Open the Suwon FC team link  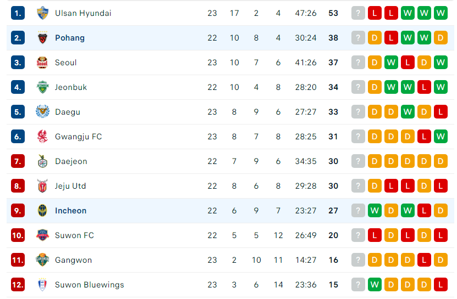click(74, 235)
